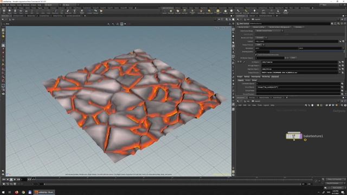Image resolution: width=347 pixels, height=195 pixels.
Task: Select the Torus shelf tool
Action: pos(21,11)
